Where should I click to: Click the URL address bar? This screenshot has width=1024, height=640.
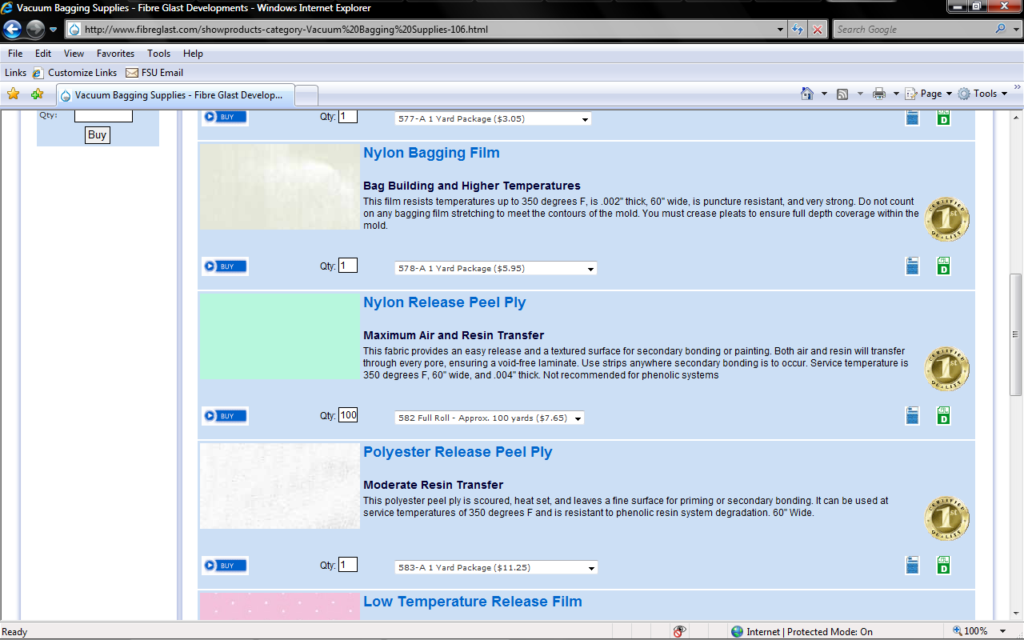tap(424, 30)
